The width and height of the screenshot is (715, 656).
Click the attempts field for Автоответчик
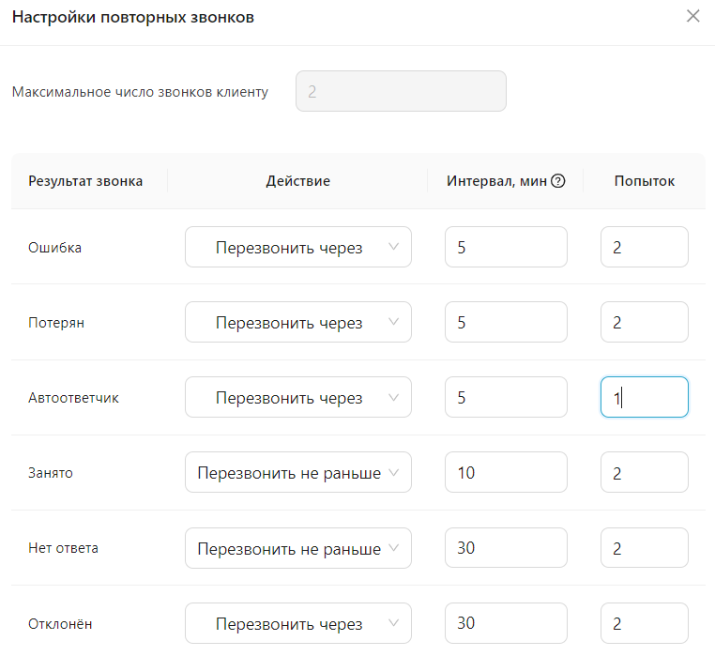(x=645, y=397)
